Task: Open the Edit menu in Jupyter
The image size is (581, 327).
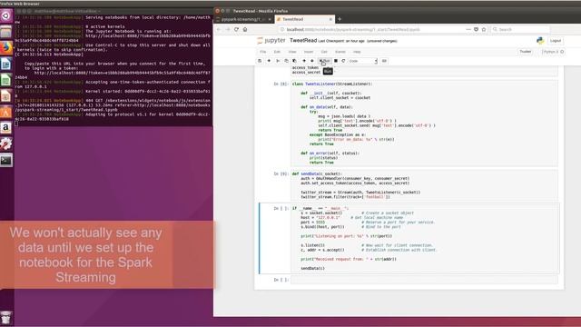Action: (277, 52)
